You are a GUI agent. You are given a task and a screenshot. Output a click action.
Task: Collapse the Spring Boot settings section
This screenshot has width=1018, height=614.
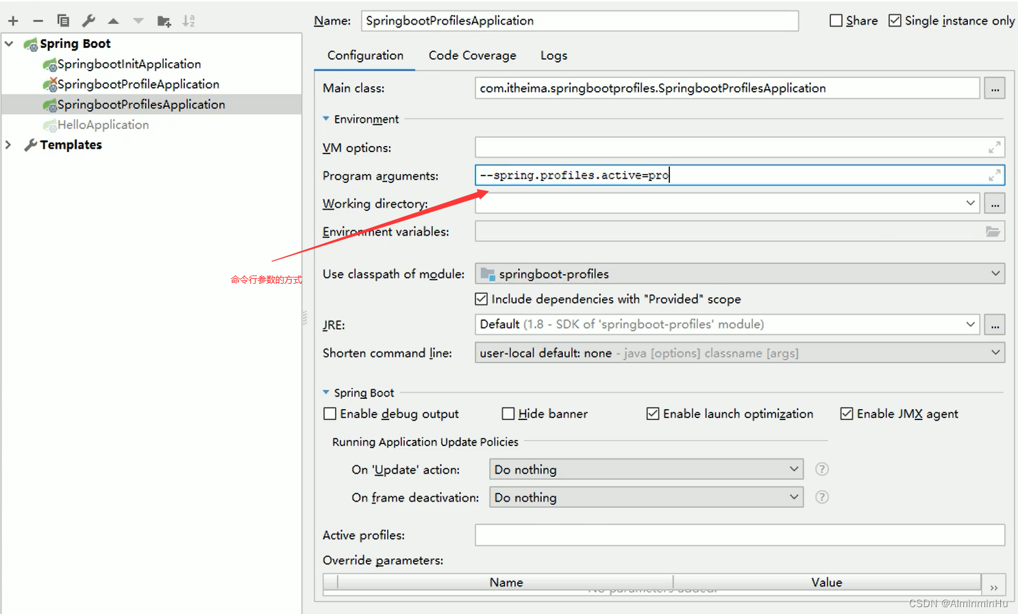click(326, 393)
